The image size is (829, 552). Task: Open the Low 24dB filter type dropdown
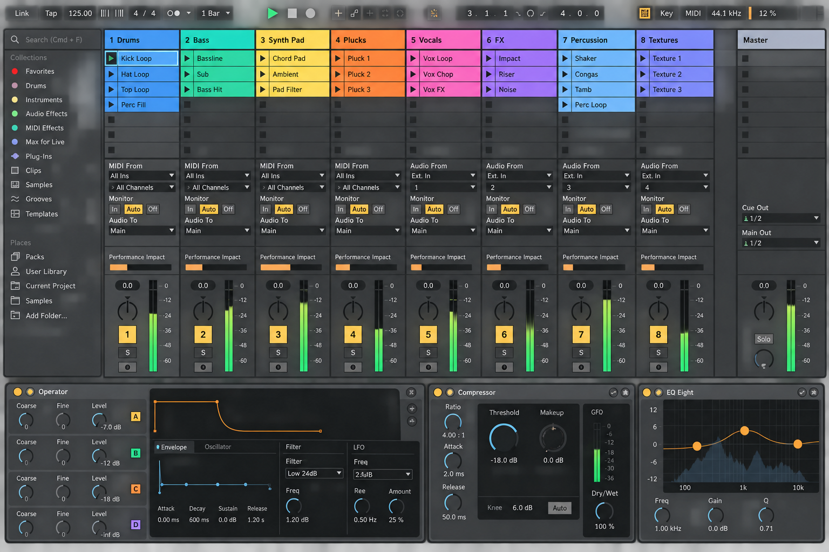(315, 473)
